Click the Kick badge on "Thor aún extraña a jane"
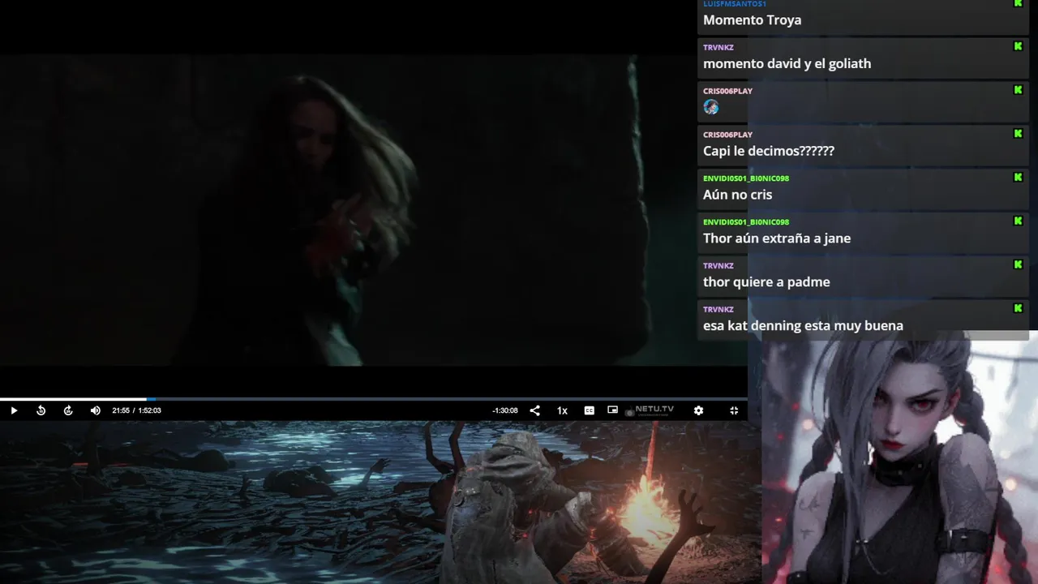The width and height of the screenshot is (1038, 584). [x=1019, y=221]
